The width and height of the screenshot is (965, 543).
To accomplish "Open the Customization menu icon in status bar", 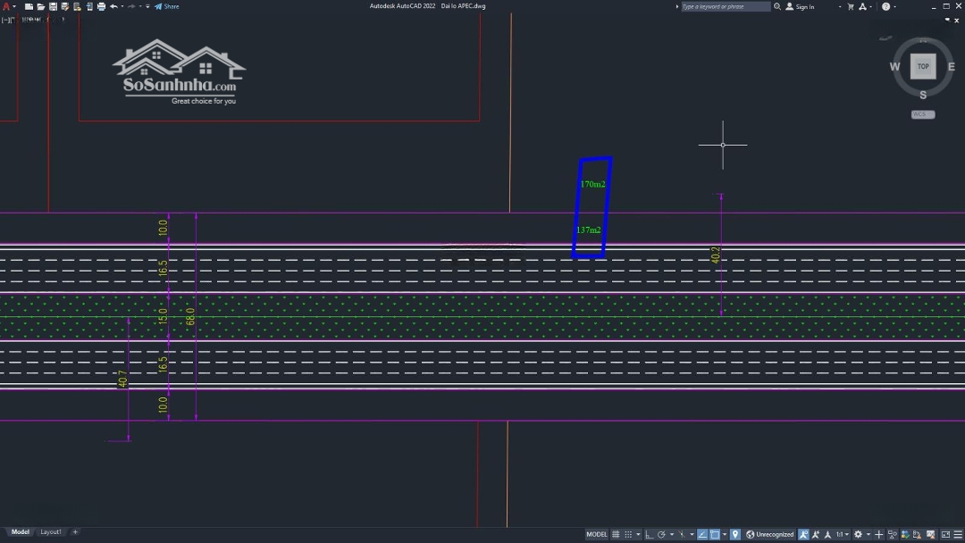I will (957, 534).
